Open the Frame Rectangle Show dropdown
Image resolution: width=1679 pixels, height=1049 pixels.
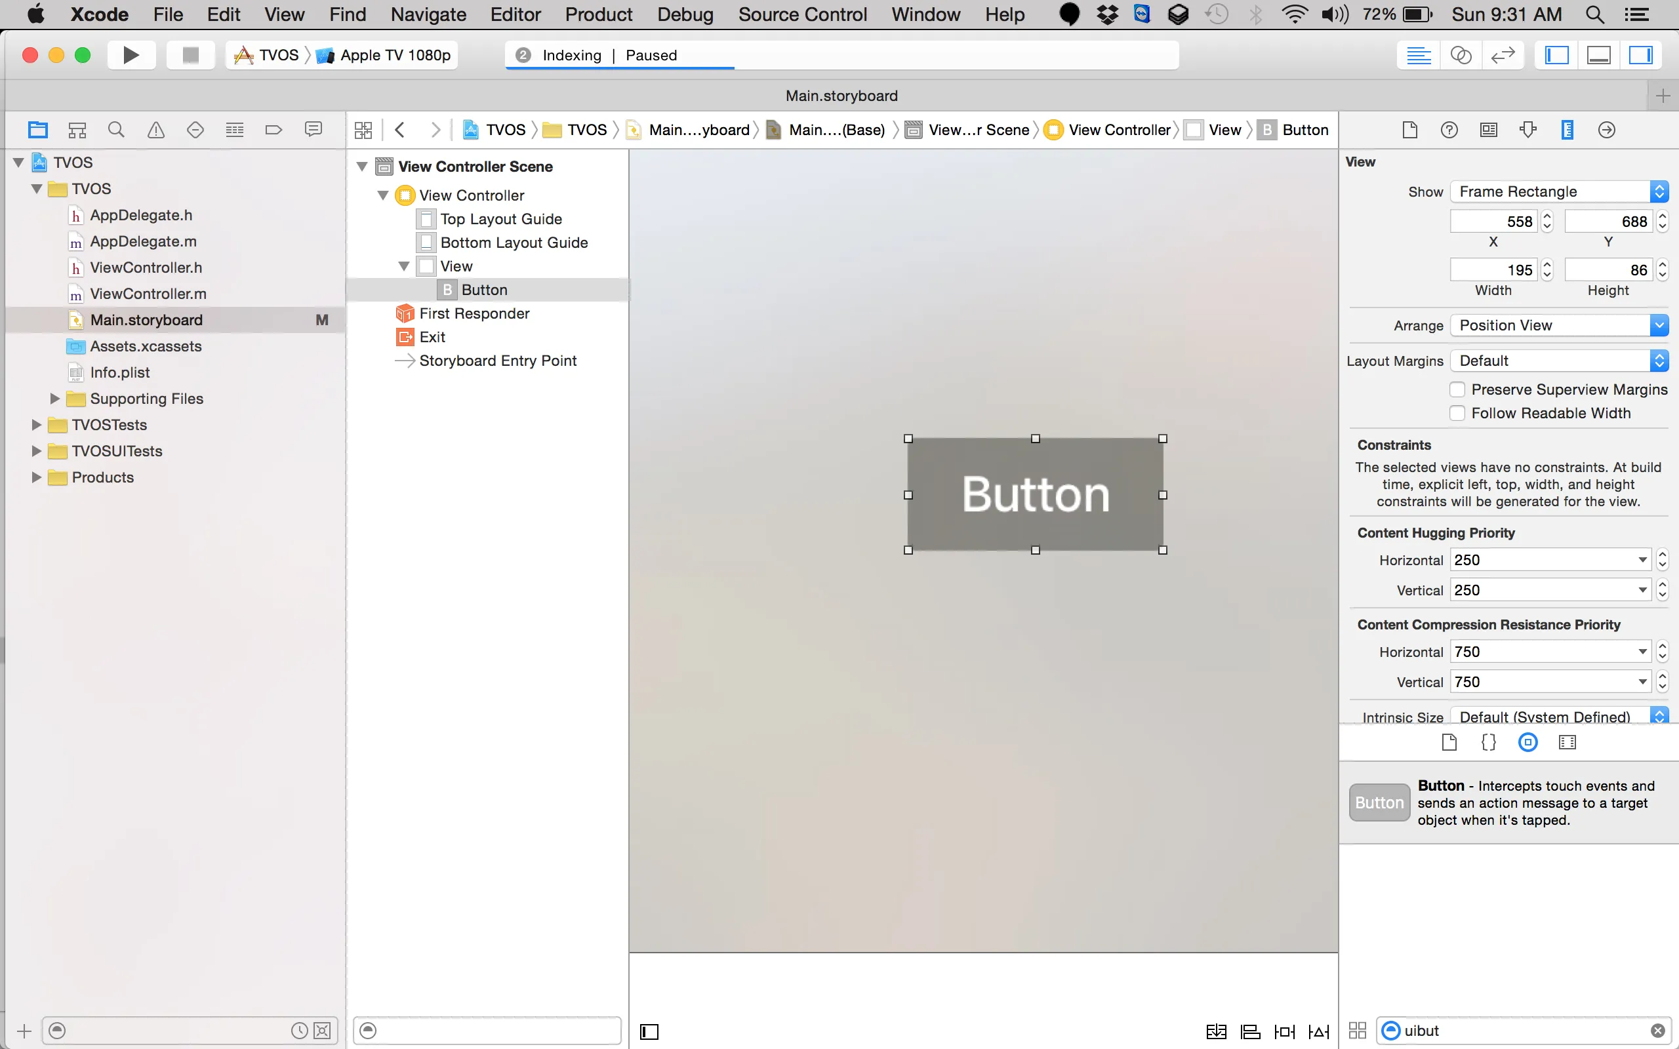(x=1558, y=191)
